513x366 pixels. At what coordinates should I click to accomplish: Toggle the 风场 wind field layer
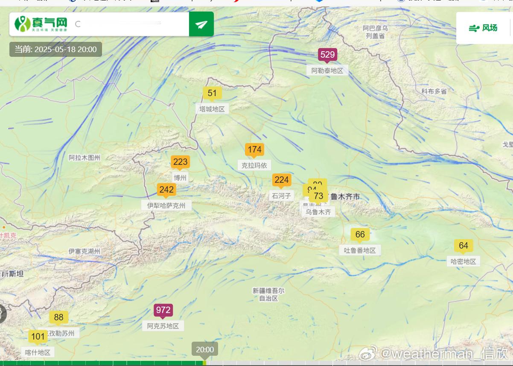[483, 28]
